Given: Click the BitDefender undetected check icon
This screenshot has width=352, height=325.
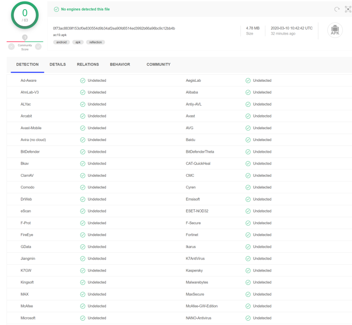Looking at the screenshot, I should [x=83, y=152].
